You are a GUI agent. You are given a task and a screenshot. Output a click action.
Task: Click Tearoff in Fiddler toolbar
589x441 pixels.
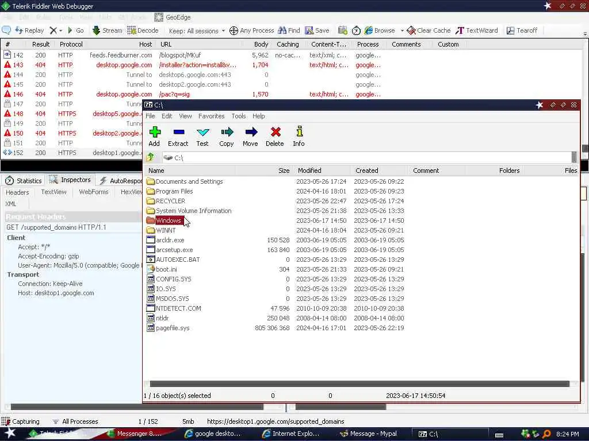[x=522, y=30]
